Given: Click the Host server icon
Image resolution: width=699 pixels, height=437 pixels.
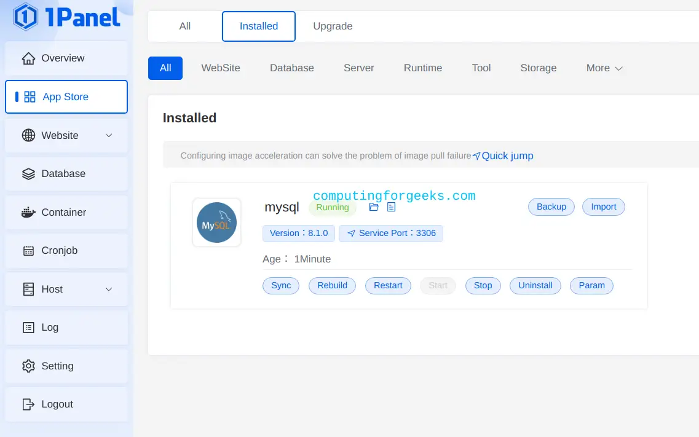Looking at the screenshot, I should 28,289.
